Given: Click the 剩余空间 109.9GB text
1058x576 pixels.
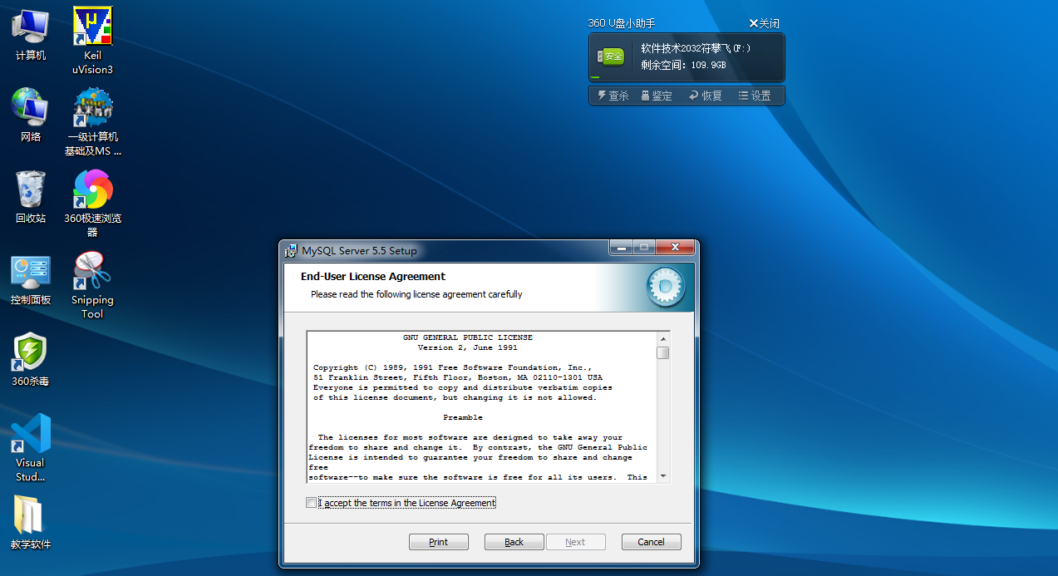Looking at the screenshot, I should coord(683,65).
